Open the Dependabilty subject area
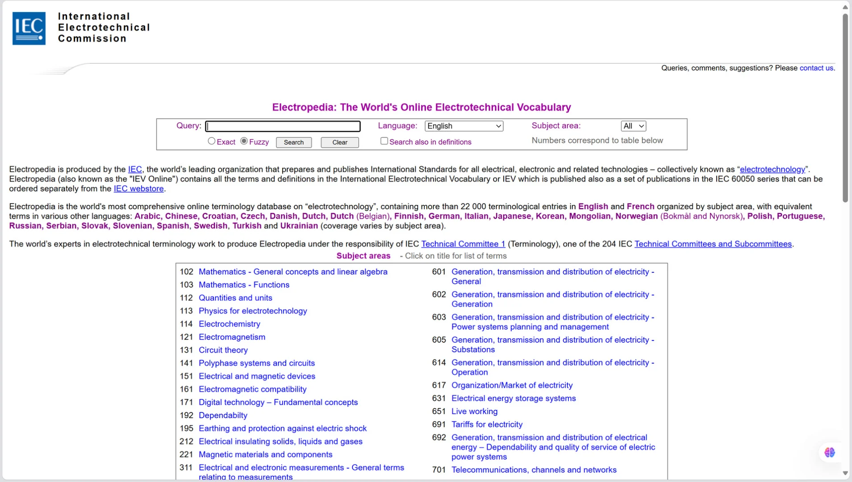Image resolution: width=852 pixels, height=482 pixels. [223, 415]
